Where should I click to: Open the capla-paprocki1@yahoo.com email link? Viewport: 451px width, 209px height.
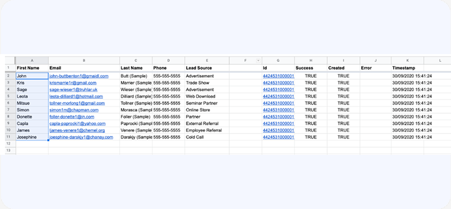point(77,124)
